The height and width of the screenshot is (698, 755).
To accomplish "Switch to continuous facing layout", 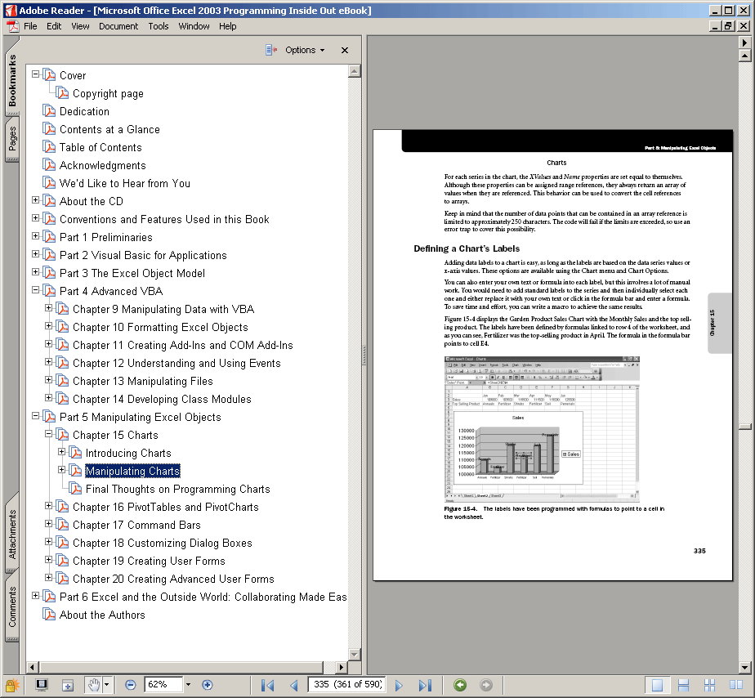I will point(709,685).
